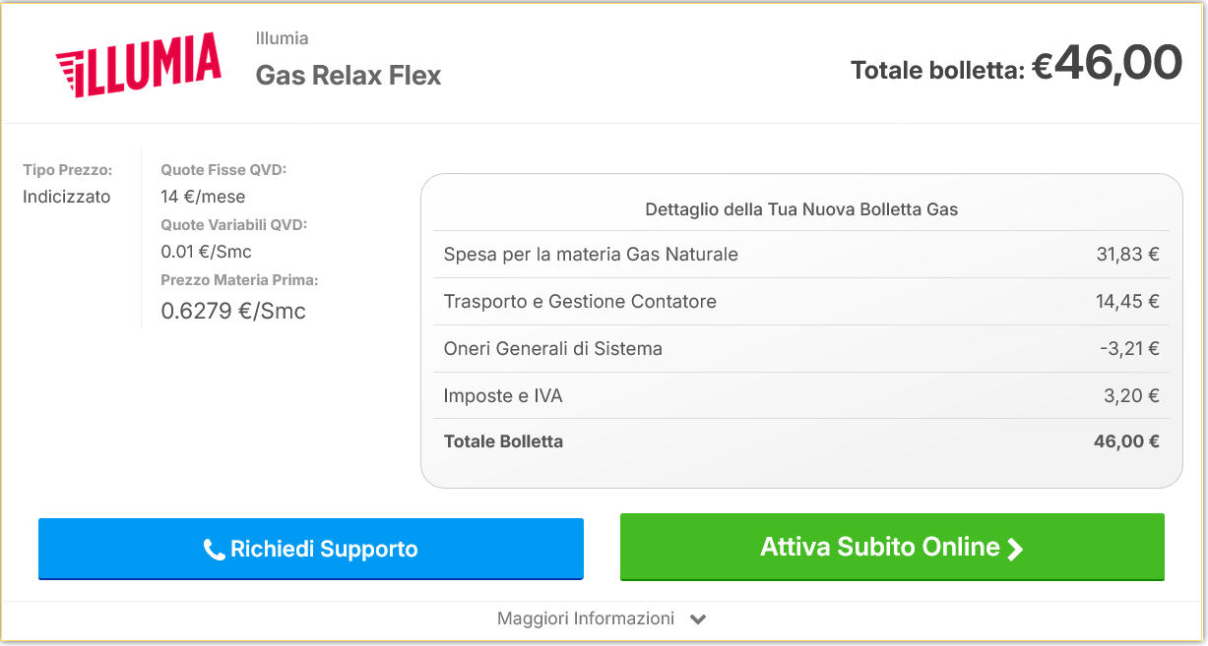Expand the Maggiori Informazioni chevron
Image resolution: width=1208 pixels, height=646 pixels.
tap(698, 619)
